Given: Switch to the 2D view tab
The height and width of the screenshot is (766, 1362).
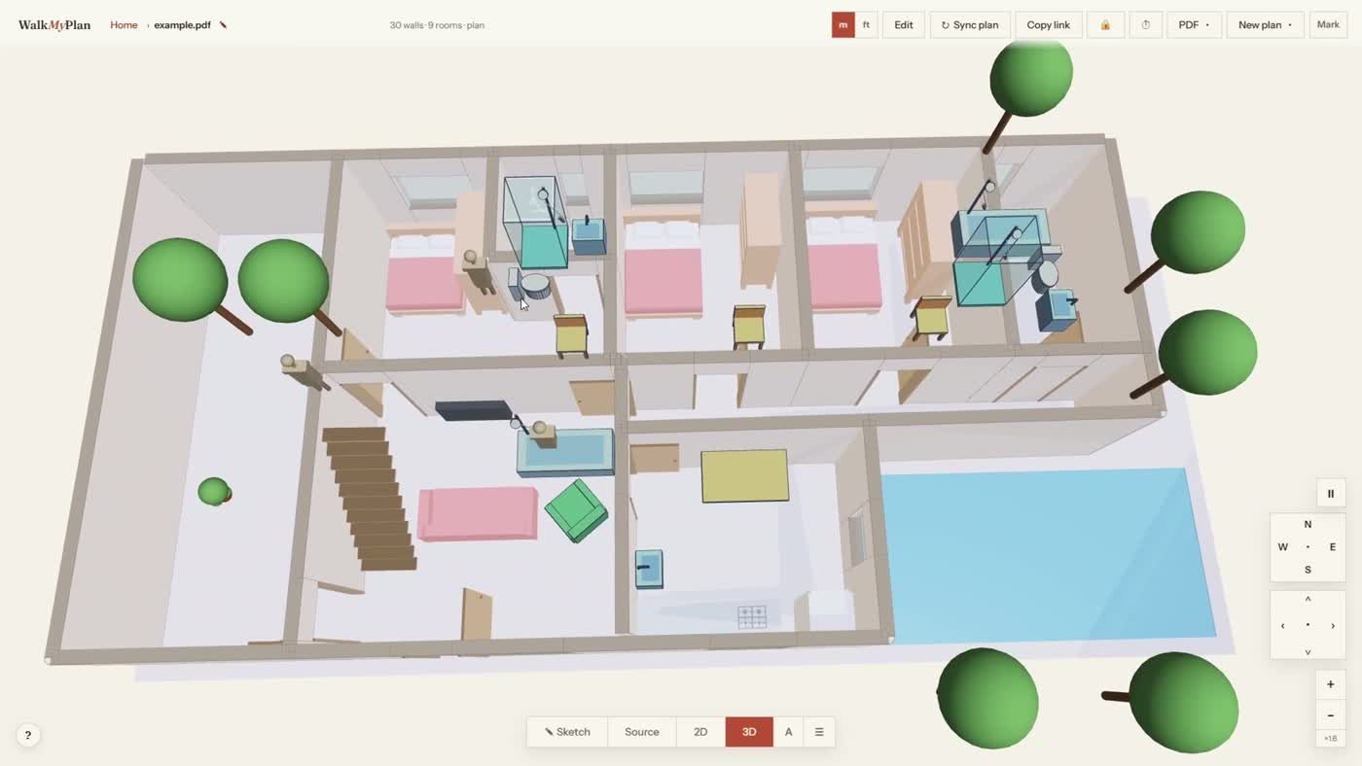Looking at the screenshot, I should [700, 732].
